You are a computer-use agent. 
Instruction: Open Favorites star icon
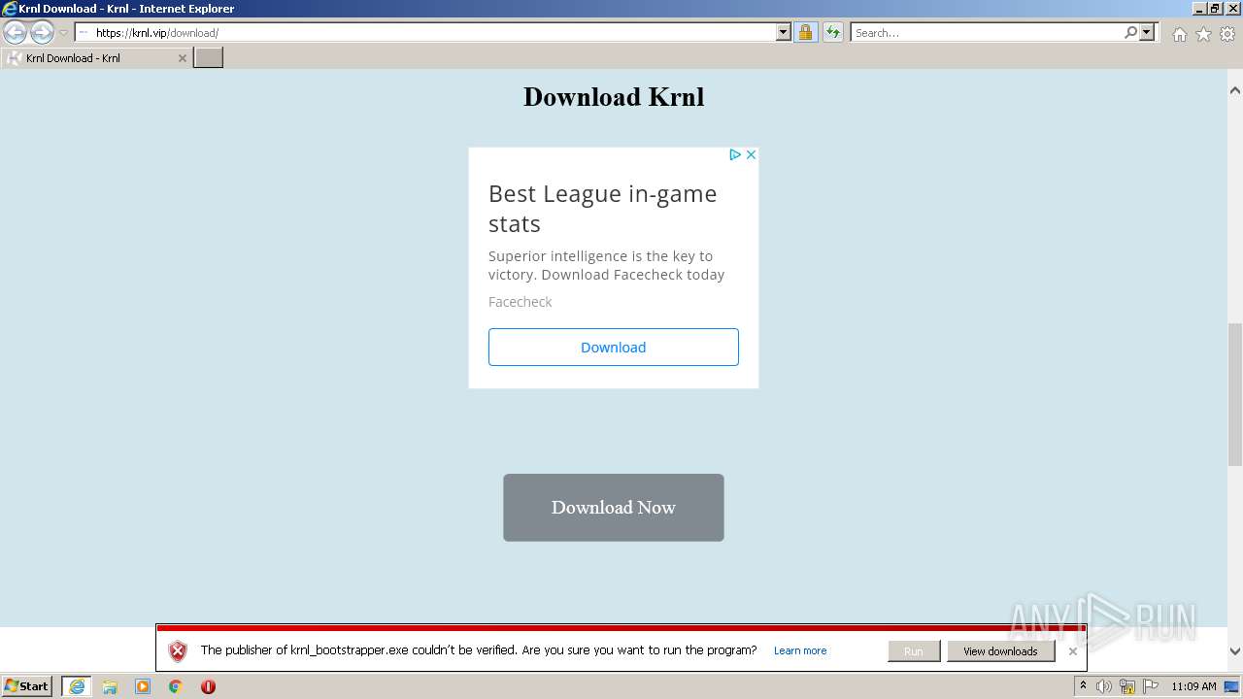tap(1203, 34)
